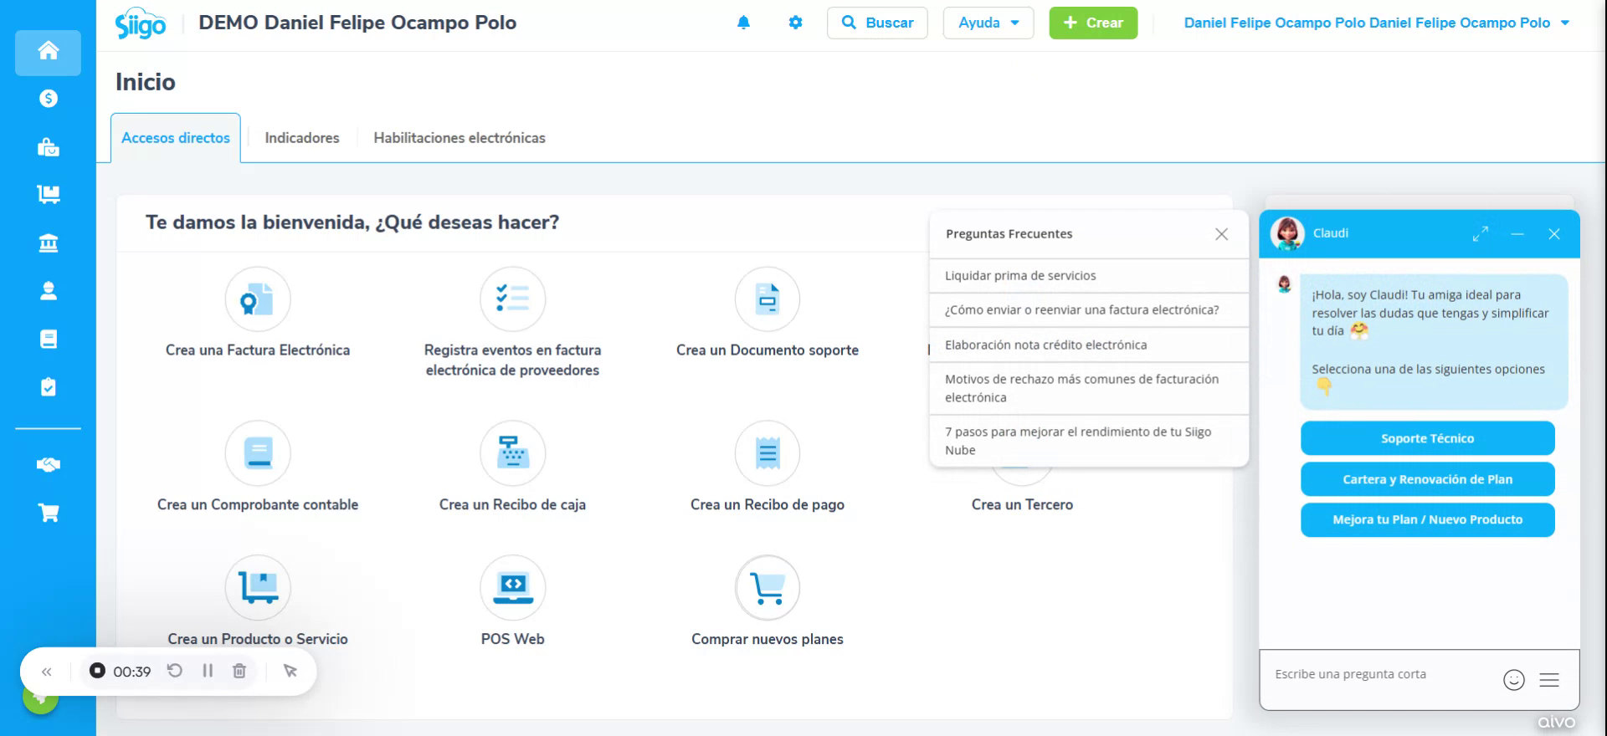Open the handshake sidebar icon

49,465
